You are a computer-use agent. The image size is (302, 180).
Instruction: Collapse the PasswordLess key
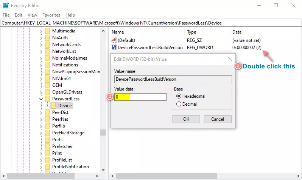tap(41, 99)
